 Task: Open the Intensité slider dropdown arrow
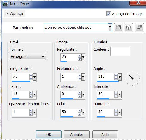pos(119,94)
